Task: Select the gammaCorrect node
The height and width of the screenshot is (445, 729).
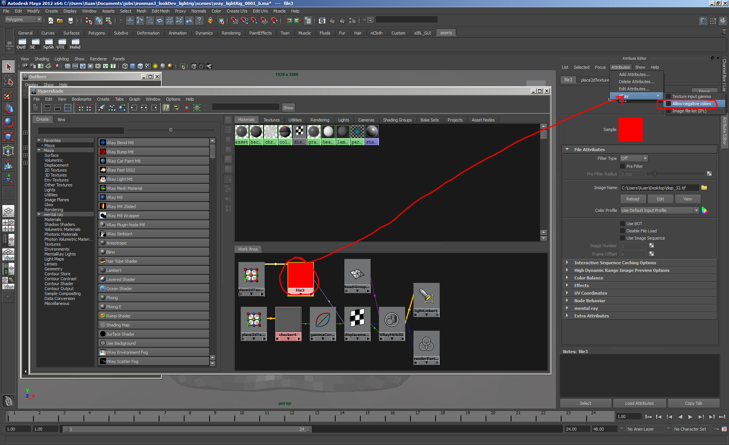Action: coord(323,324)
